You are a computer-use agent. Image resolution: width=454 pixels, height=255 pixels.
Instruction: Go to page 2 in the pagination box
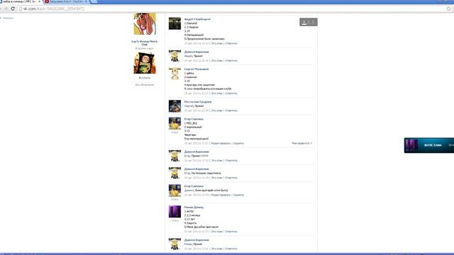(309, 22)
